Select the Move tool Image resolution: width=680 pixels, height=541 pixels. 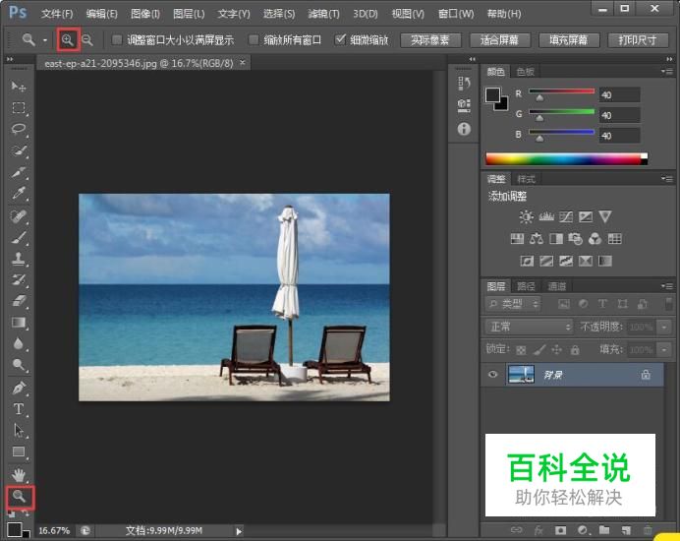tap(19, 87)
